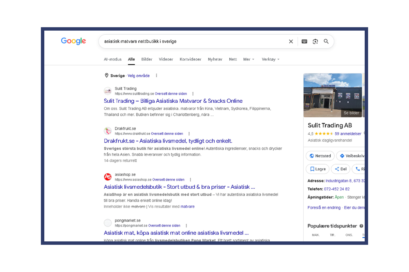Image resolution: width=409 pixels, height=272 pixels.
Task: Click Foreslå en endring link
Action: 324,207
